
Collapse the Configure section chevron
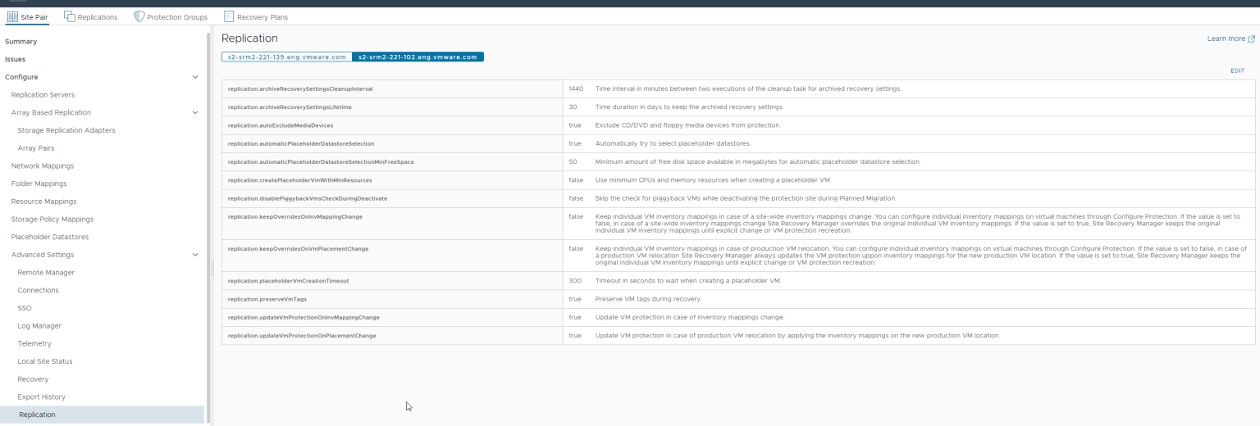point(195,77)
